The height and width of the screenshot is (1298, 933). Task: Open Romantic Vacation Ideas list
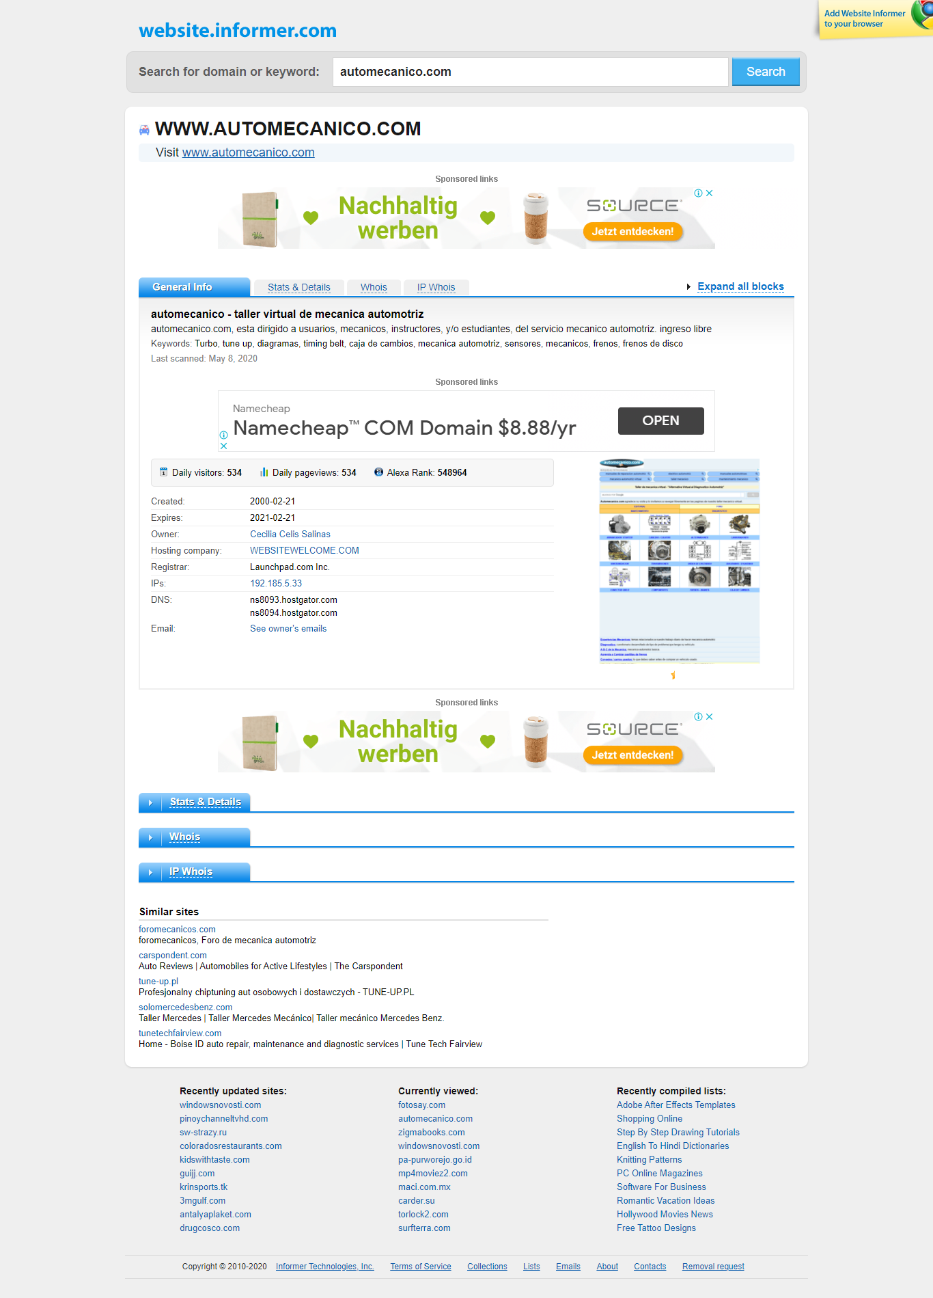[666, 1201]
